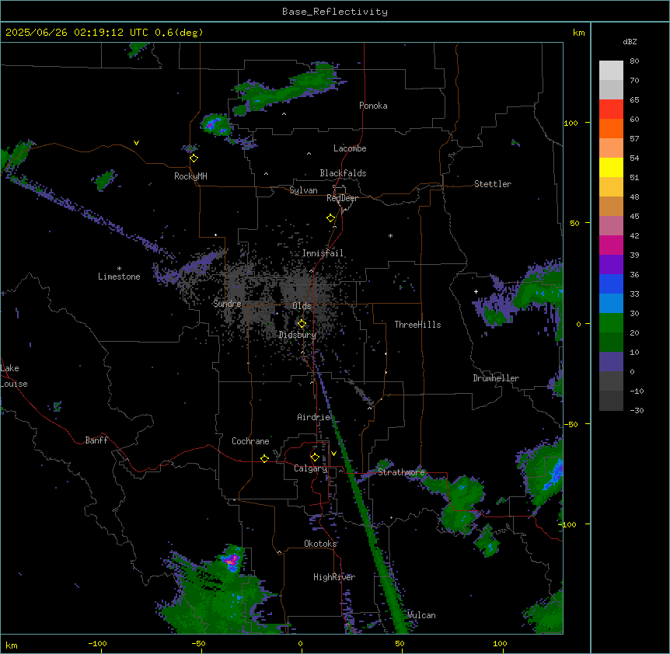This screenshot has height=654, width=670.
Task: Click the yellow v marker northwest of RockyMH
Action: pyautogui.click(x=136, y=143)
